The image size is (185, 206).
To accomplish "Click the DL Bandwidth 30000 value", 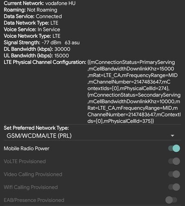I will click(62, 49).
